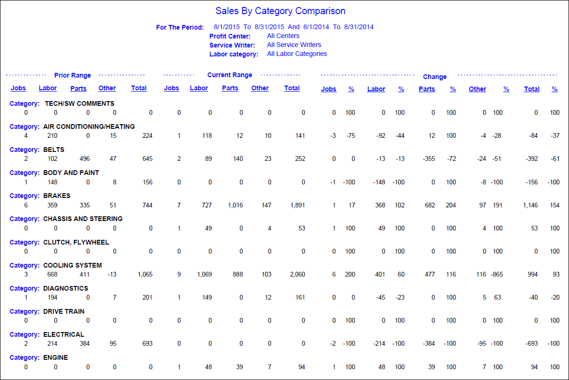
Task: Click the All Centers profit center value
Action: click(x=283, y=36)
